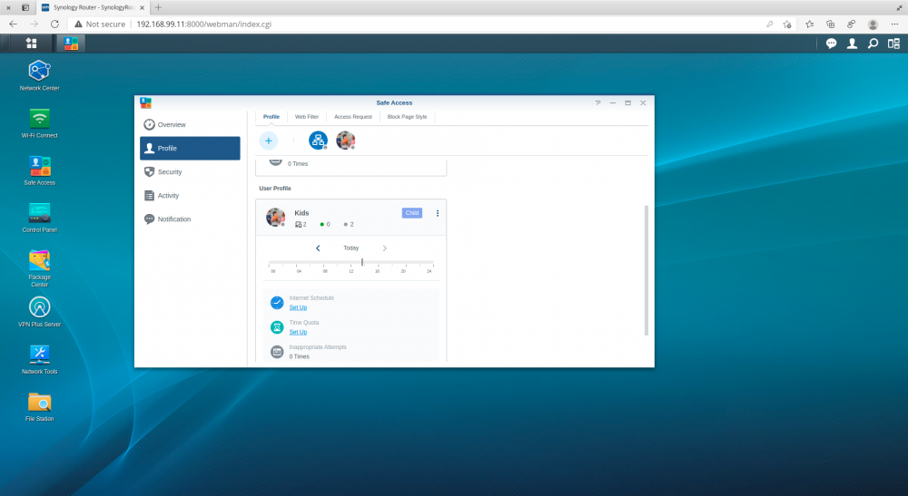
Task: Click the browser address bar URL
Action: (203, 24)
